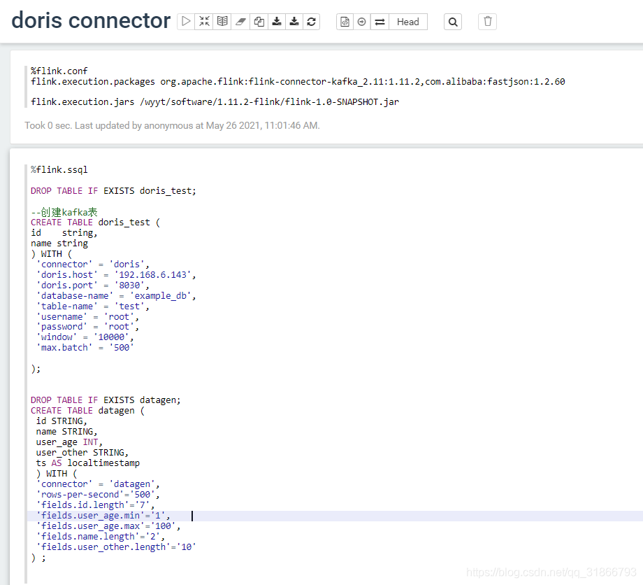The width and height of the screenshot is (643, 585).
Task: Click the max.batch 500 line
Action: 85,347
